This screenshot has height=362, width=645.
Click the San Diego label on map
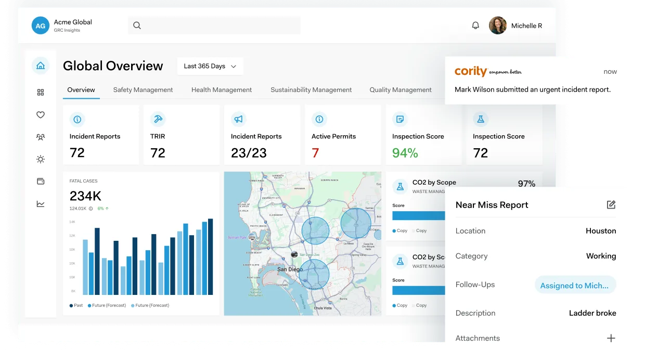coord(289,269)
